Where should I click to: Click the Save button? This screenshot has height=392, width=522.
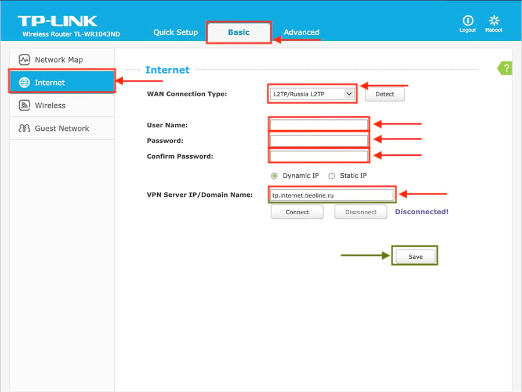pyautogui.click(x=415, y=257)
